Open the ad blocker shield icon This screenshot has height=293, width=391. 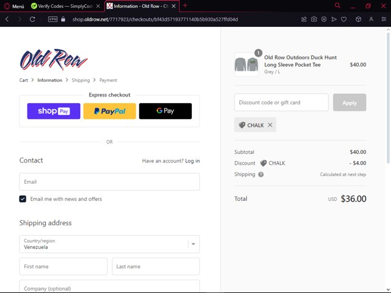324,19
